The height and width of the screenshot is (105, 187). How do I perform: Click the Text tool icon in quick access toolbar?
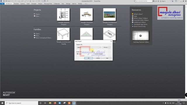pyautogui.click(x=30, y=1)
